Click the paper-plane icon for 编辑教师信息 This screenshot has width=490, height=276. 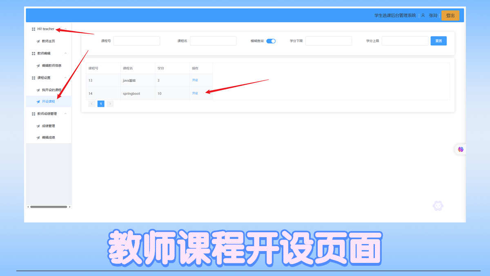[x=38, y=66]
